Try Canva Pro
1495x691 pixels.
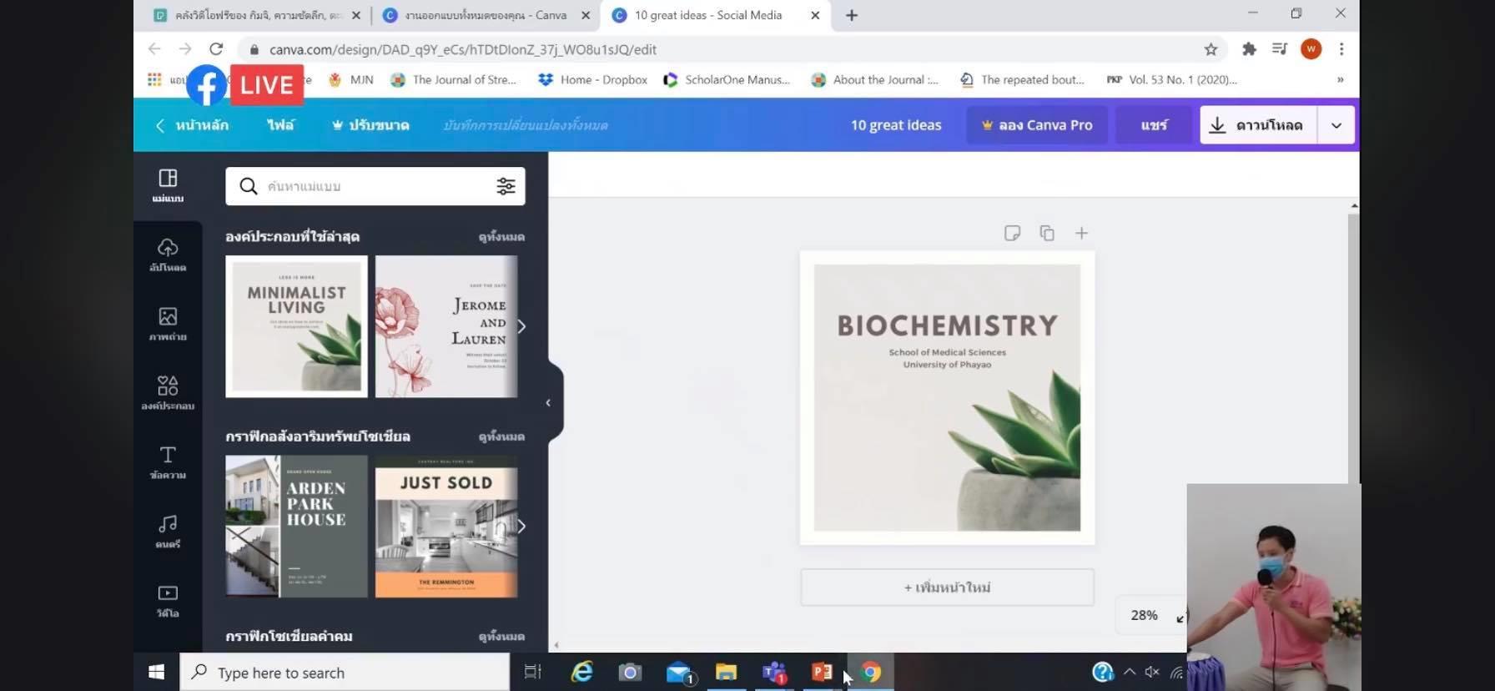(x=1037, y=125)
